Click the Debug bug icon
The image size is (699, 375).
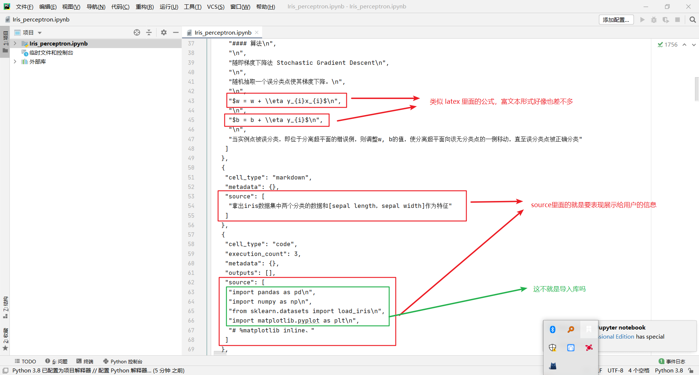tap(654, 20)
